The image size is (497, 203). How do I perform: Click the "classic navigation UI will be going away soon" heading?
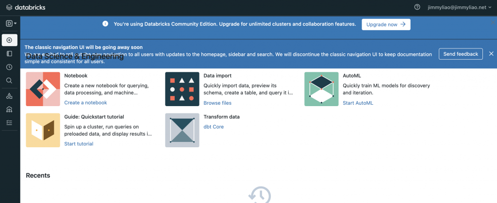click(x=83, y=47)
